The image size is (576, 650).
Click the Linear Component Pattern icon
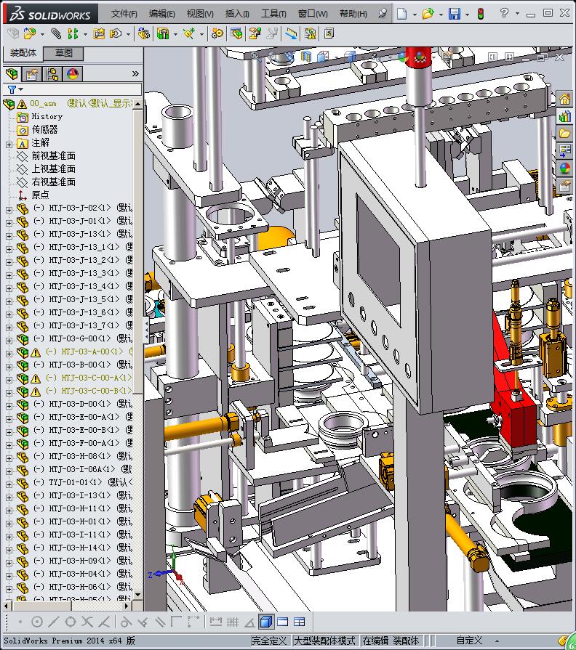click(x=73, y=33)
